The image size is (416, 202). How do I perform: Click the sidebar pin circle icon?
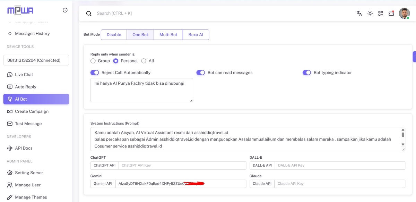(65, 10)
